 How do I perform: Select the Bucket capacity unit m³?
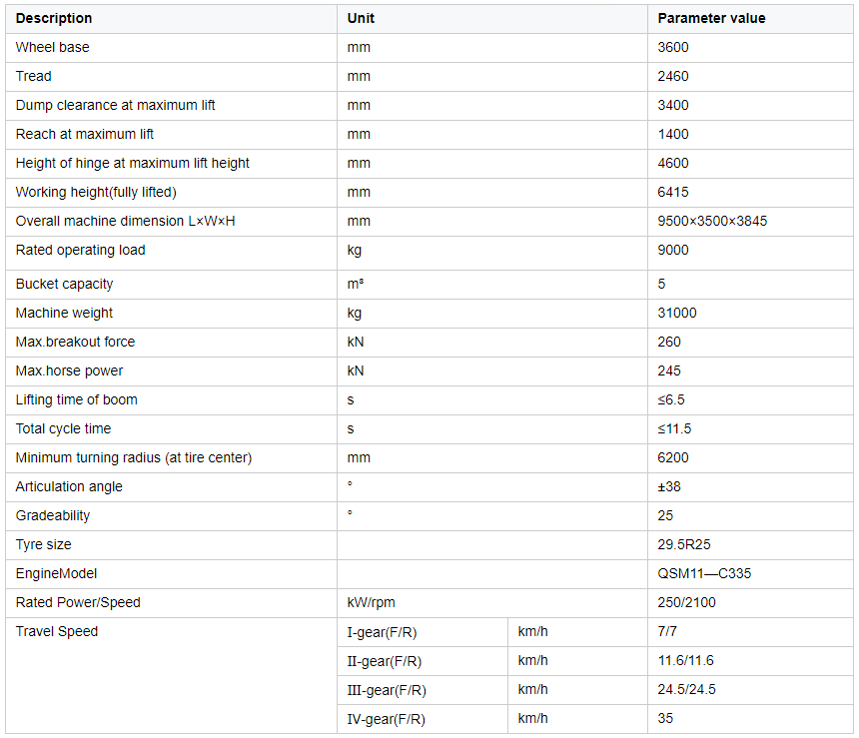[x=355, y=284]
